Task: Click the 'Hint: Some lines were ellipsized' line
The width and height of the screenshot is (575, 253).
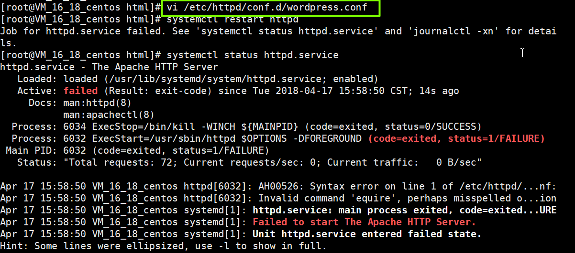Action: pyautogui.click(x=163, y=246)
